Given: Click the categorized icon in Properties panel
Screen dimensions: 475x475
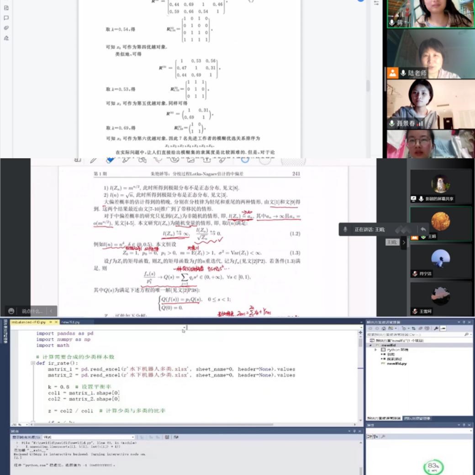Looking at the screenshot, I should pyautogui.click(x=369, y=437).
